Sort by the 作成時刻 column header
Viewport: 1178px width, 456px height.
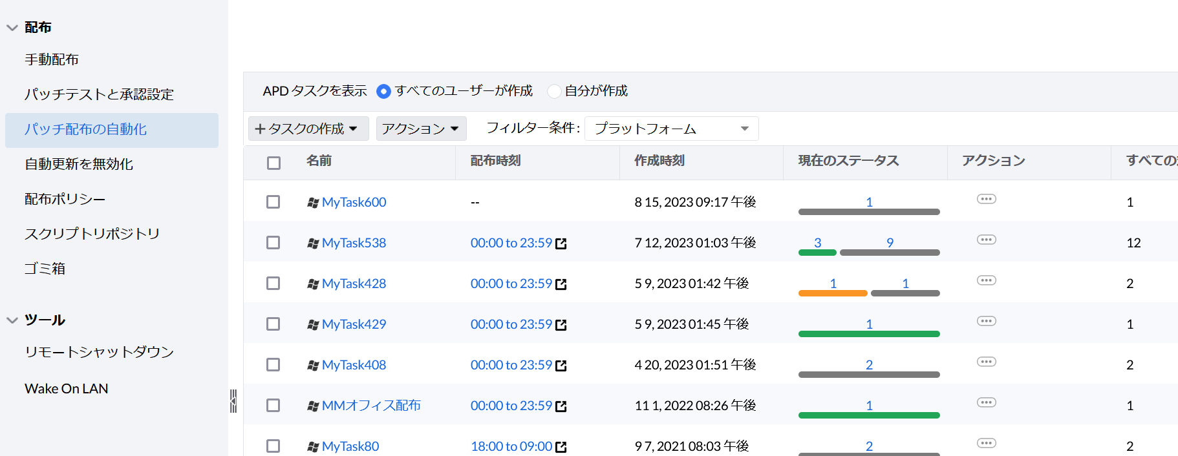659,161
